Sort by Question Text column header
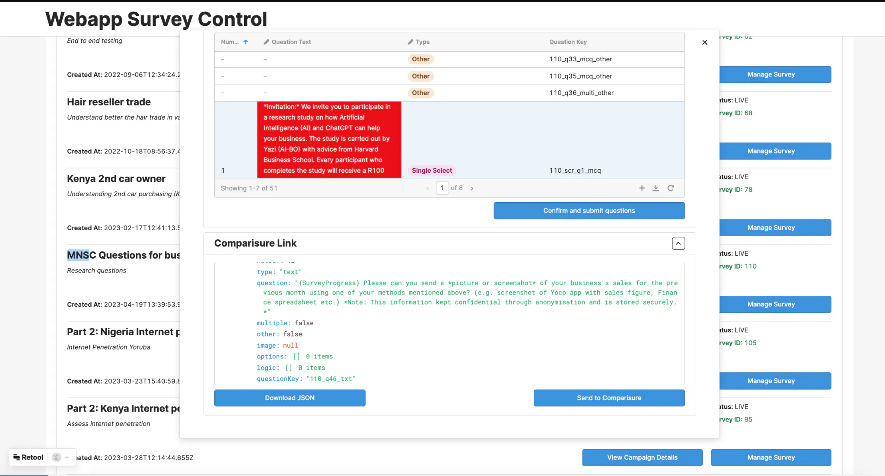Image resolution: width=885 pixels, height=476 pixels. tap(291, 42)
